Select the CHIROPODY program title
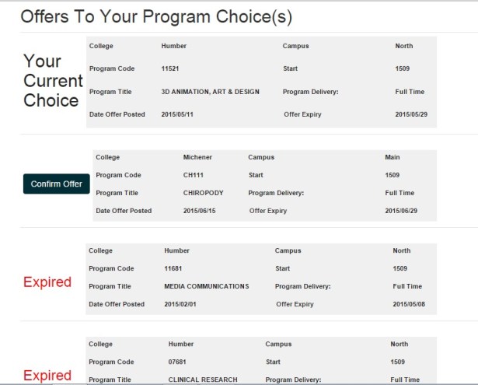The height and width of the screenshot is (385, 478). click(203, 193)
